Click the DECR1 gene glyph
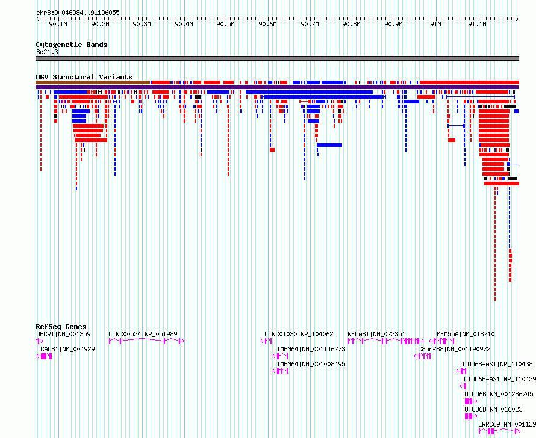536x438 pixels. pos(40,341)
